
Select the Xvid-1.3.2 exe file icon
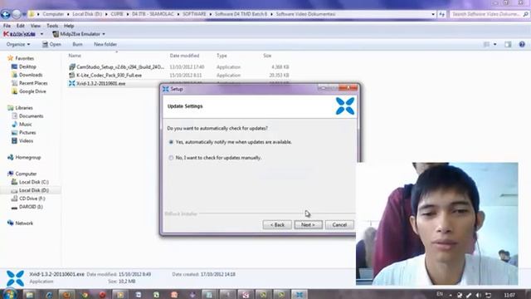(x=72, y=83)
